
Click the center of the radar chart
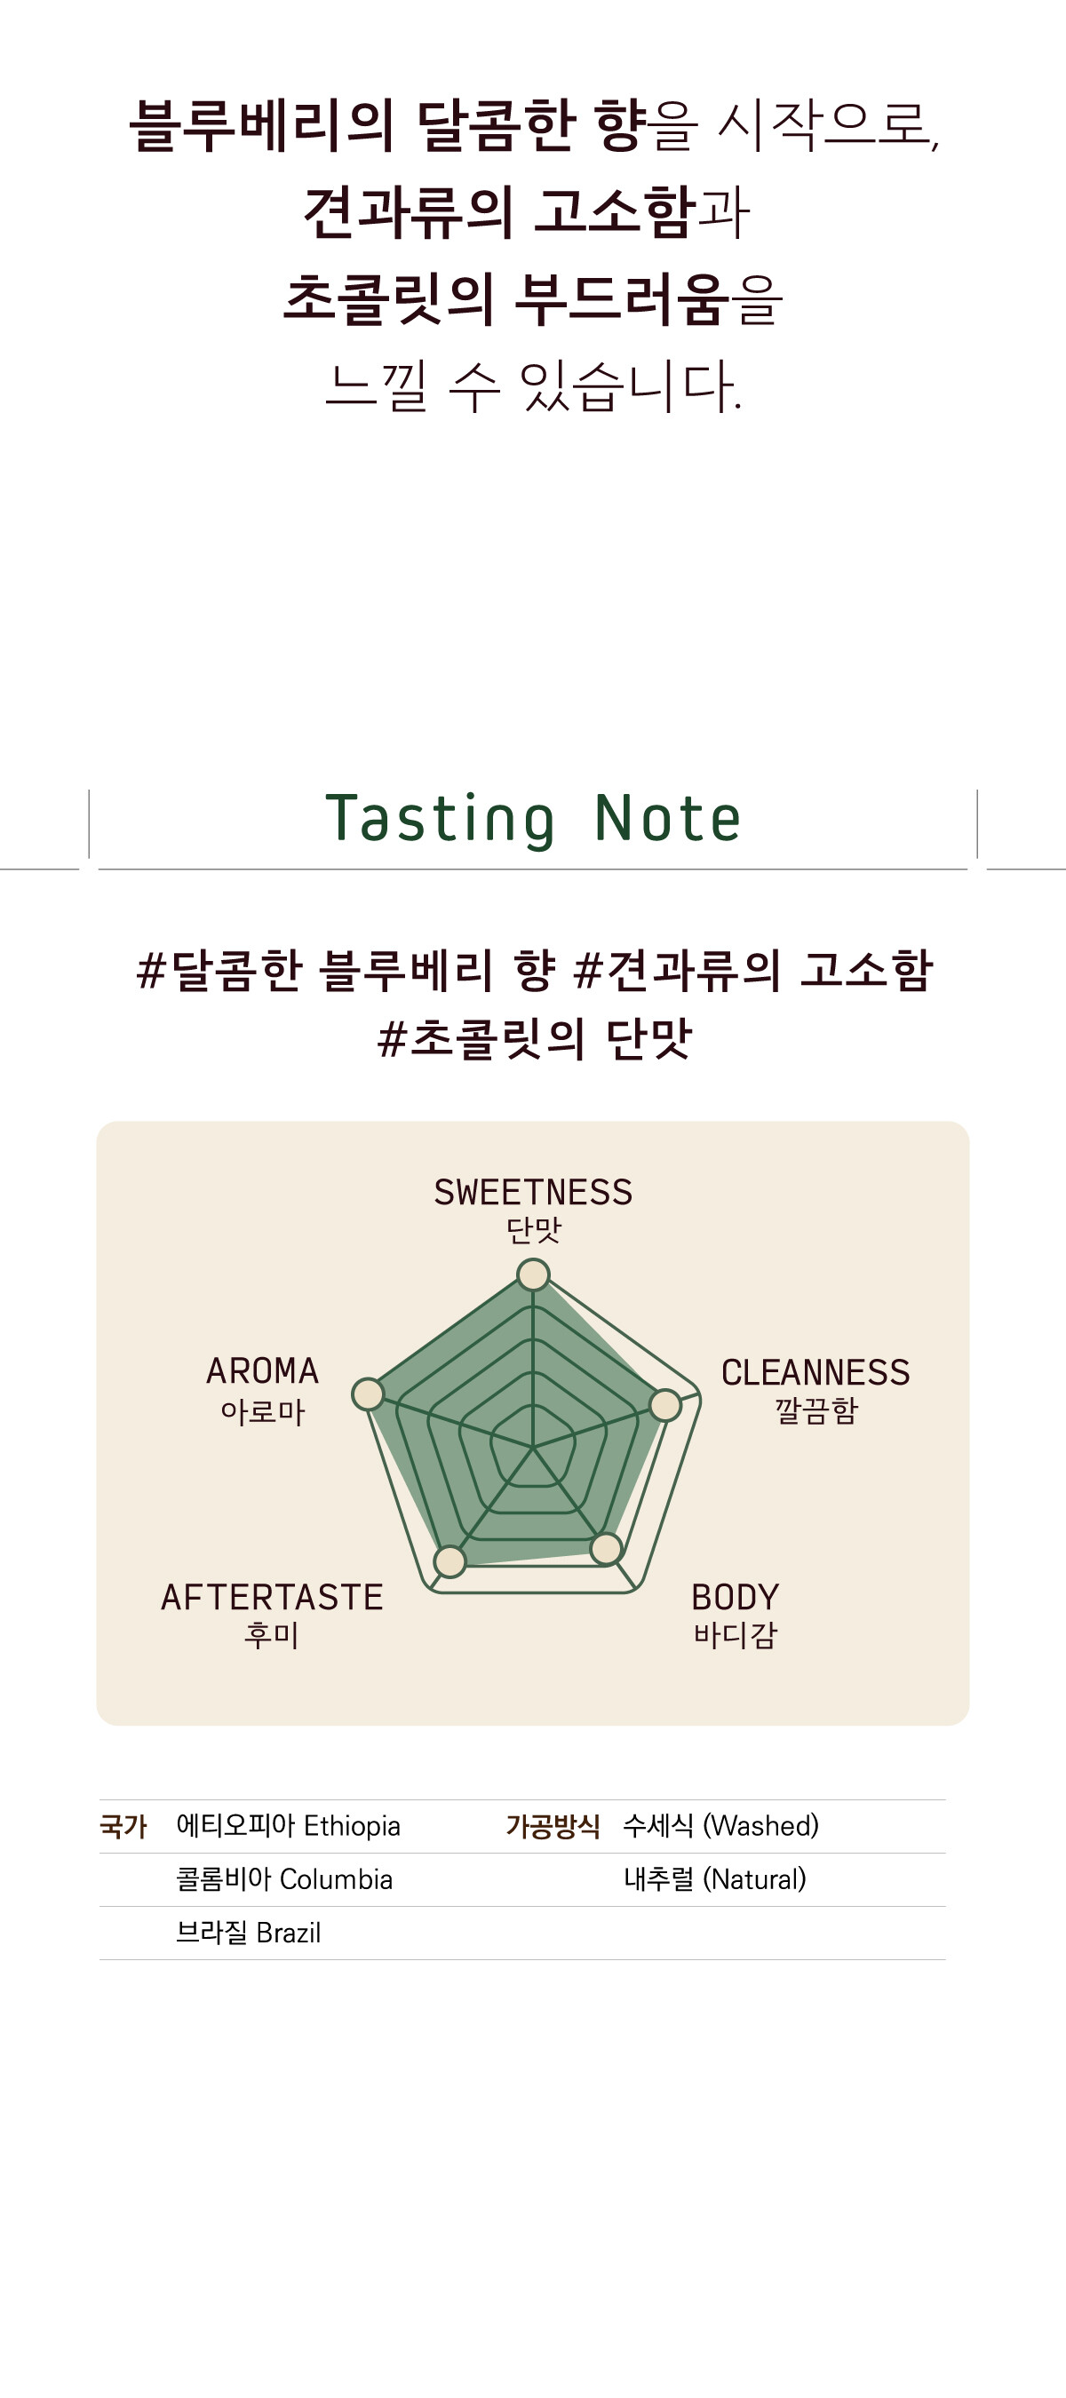[x=534, y=1448]
